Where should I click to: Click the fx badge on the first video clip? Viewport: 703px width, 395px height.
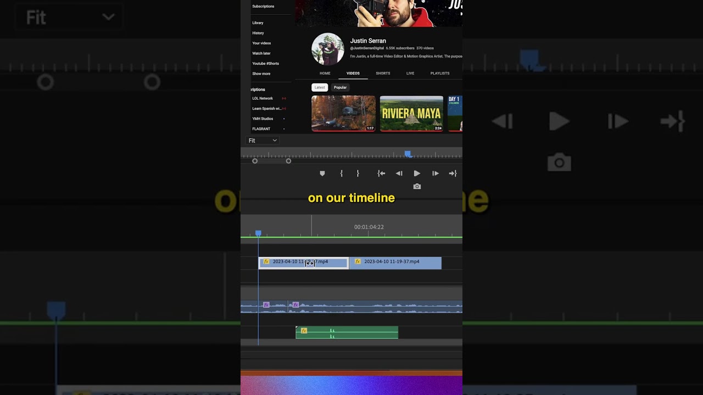pyautogui.click(x=266, y=262)
